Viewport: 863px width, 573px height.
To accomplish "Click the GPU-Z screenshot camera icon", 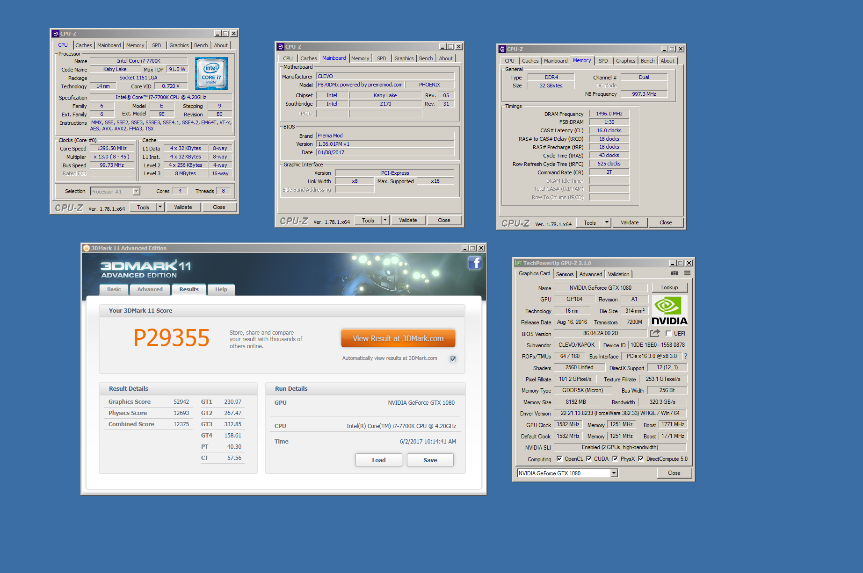I will pos(674,273).
